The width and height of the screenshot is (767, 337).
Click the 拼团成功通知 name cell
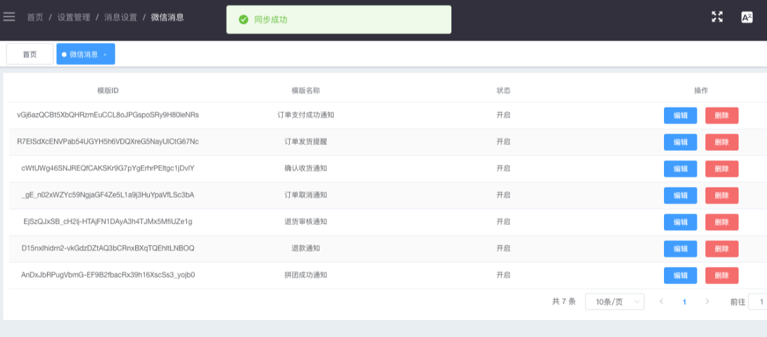pyautogui.click(x=306, y=275)
